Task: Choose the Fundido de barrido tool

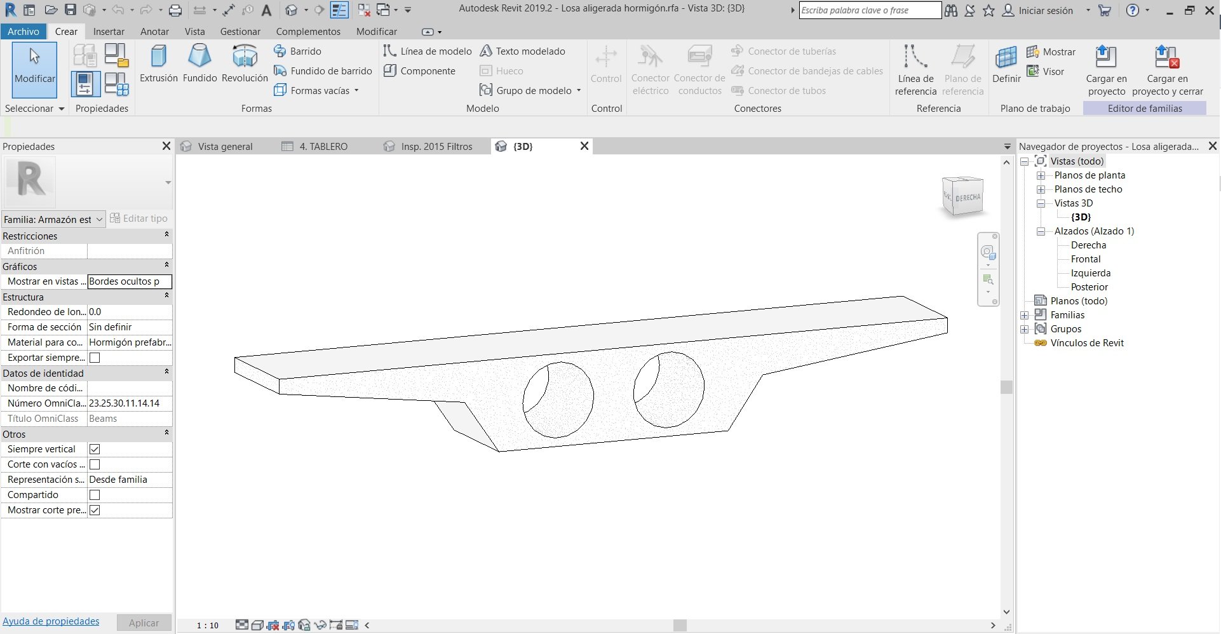Action: click(x=323, y=71)
